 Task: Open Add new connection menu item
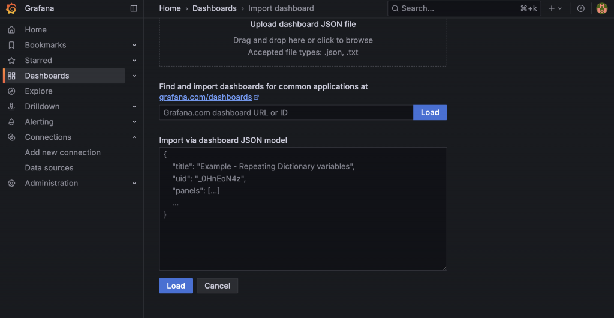pyautogui.click(x=62, y=152)
